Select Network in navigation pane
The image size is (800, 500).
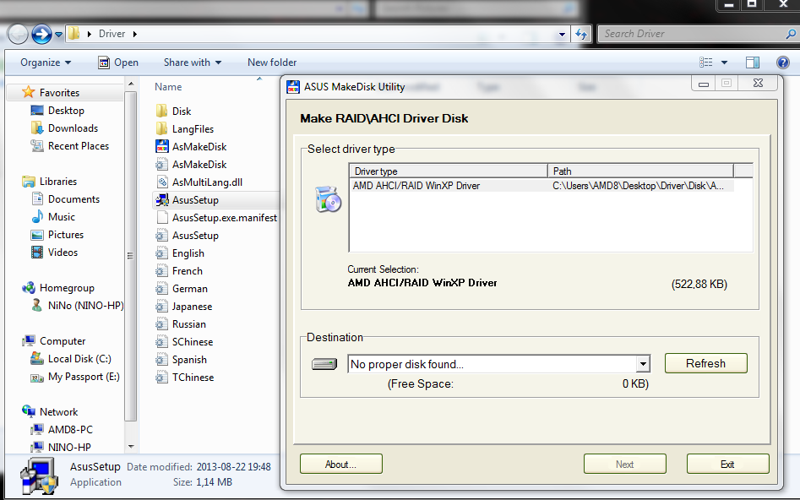pos(50,411)
